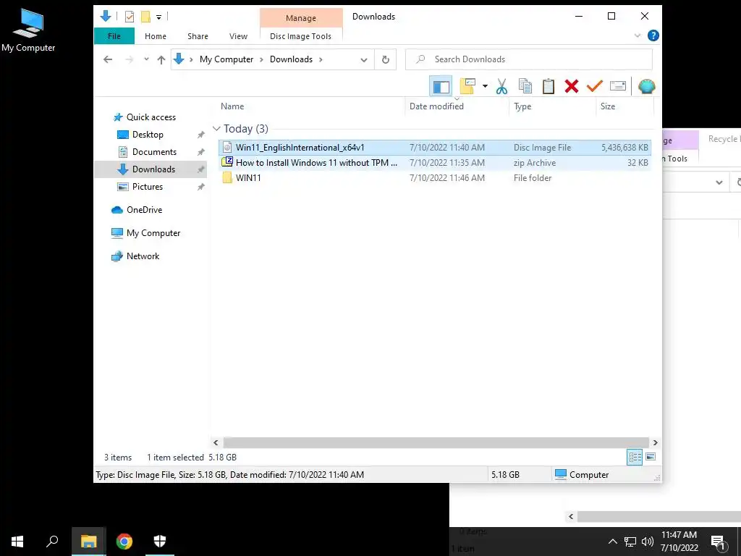
Task: Select the WIN11 folder
Action: click(435, 178)
